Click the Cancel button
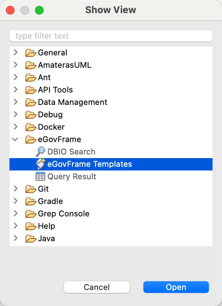 [x=96, y=287]
